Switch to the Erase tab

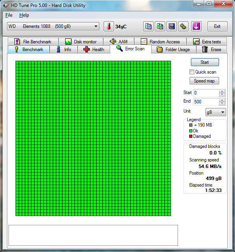211,49
